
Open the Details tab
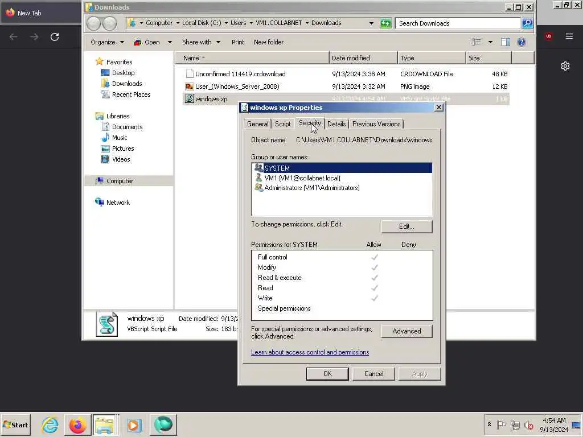tap(336, 123)
